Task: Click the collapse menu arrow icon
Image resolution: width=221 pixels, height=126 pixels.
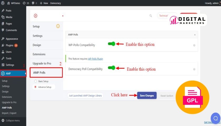Action: pos(3,120)
